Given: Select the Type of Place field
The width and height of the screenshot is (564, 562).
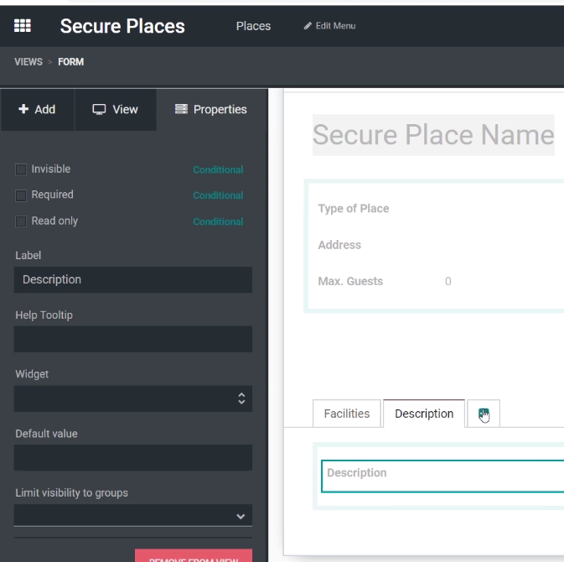Looking at the screenshot, I should [353, 209].
